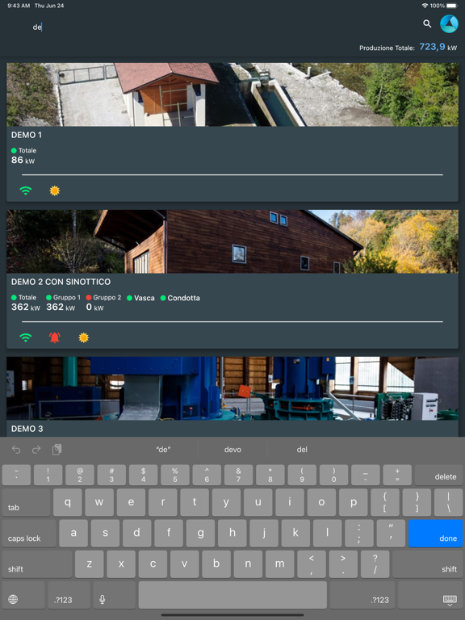Tap the question mark slash key
The width and height of the screenshot is (465, 620).
[375, 564]
